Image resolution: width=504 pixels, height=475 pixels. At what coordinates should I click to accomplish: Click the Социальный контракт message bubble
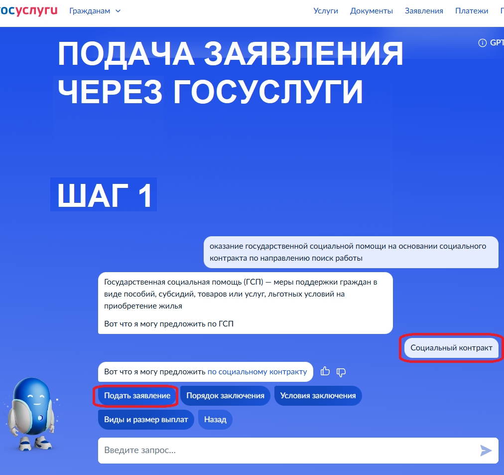[x=451, y=347]
